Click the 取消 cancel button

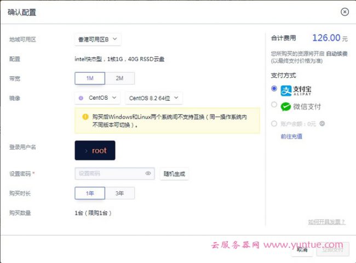[x=302, y=249]
